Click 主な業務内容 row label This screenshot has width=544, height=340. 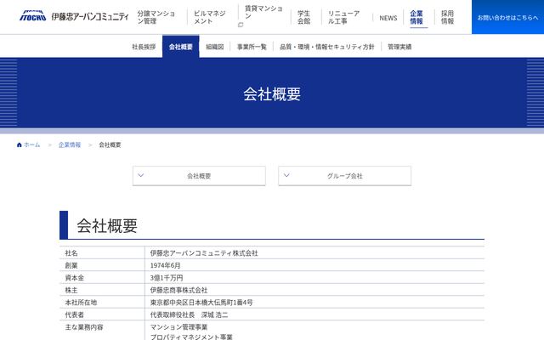(84, 327)
